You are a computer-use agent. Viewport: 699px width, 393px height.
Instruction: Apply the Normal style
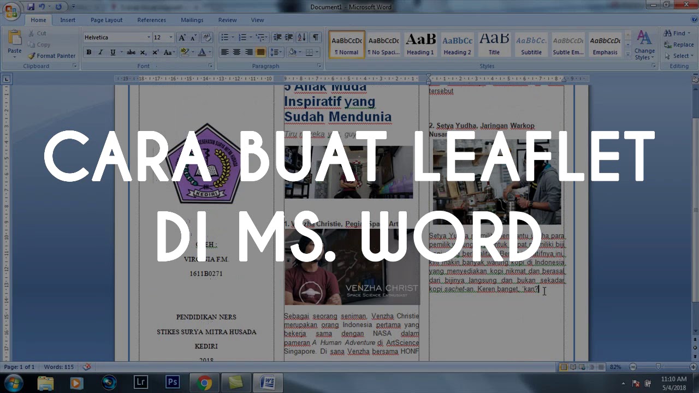pyautogui.click(x=347, y=45)
